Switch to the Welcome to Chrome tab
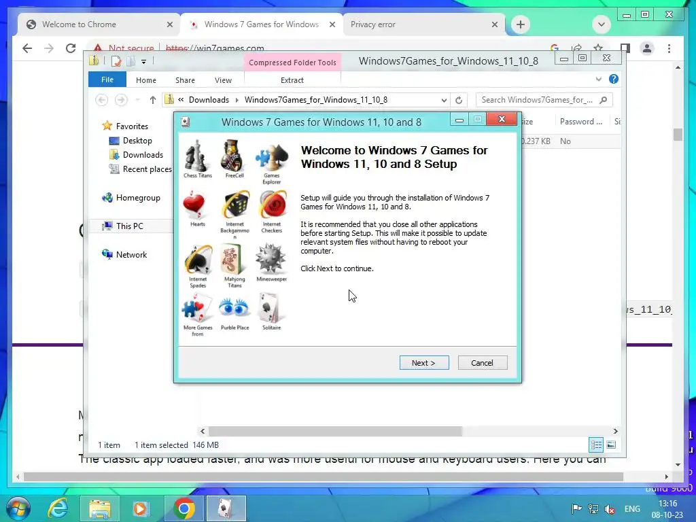The image size is (696, 522). [99, 24]
